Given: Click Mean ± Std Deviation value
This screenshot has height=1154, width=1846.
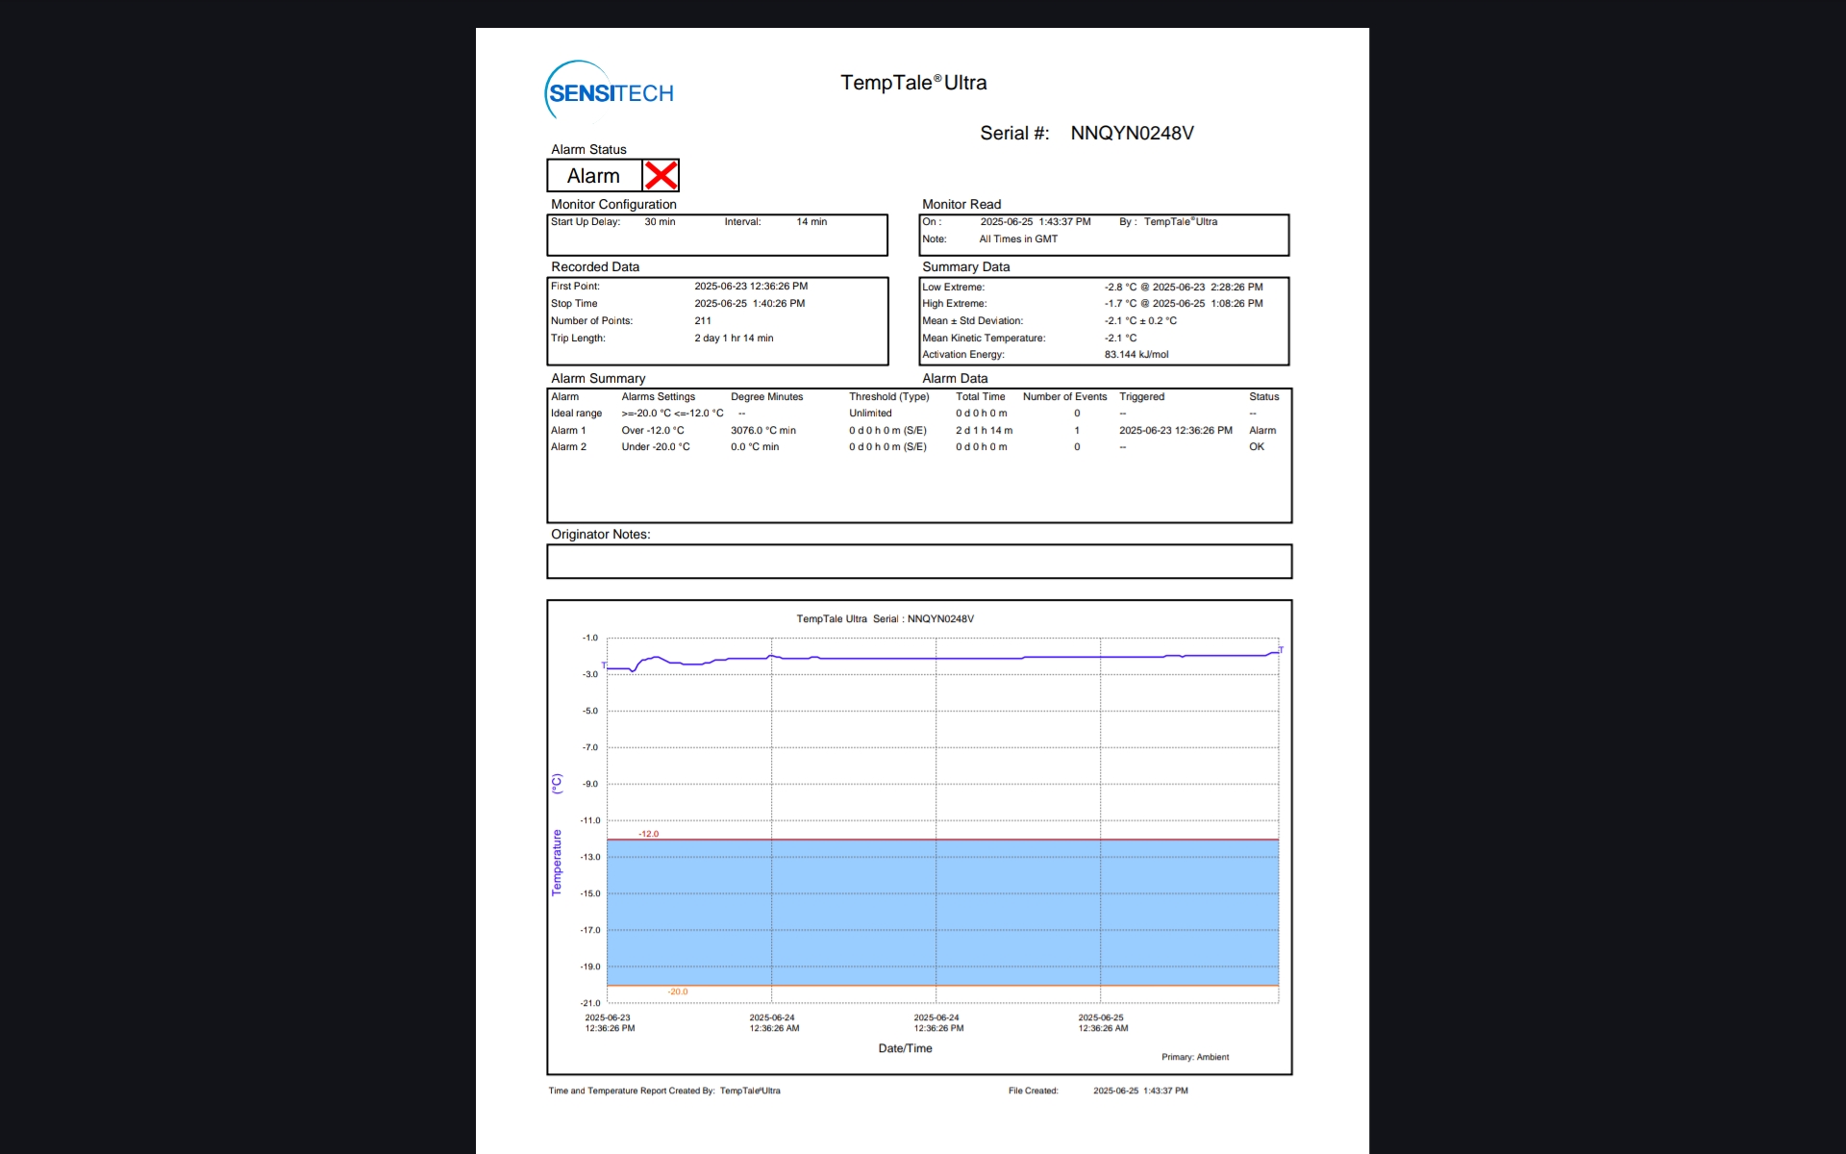Looking at the screenshot, I should click(1140, 321).
